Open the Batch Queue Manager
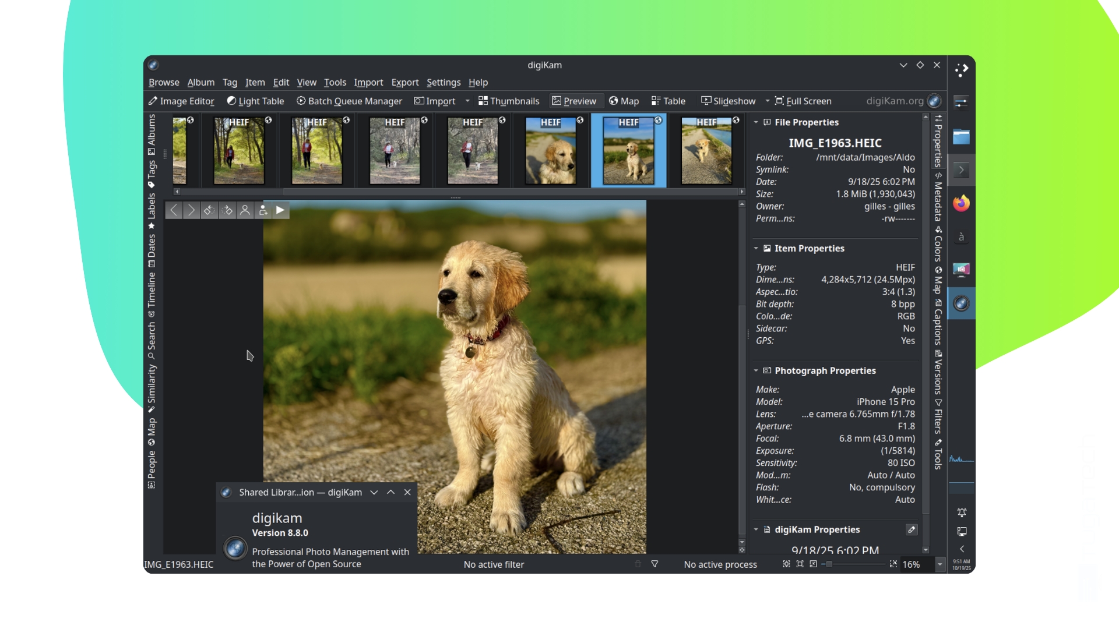Screen dimensions: 1119x629 [x=349, y=101]
